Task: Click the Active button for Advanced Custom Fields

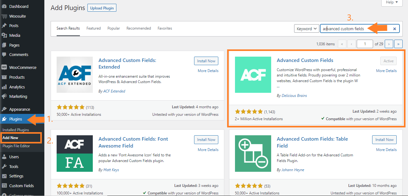Action: click(x=388, y=61)
